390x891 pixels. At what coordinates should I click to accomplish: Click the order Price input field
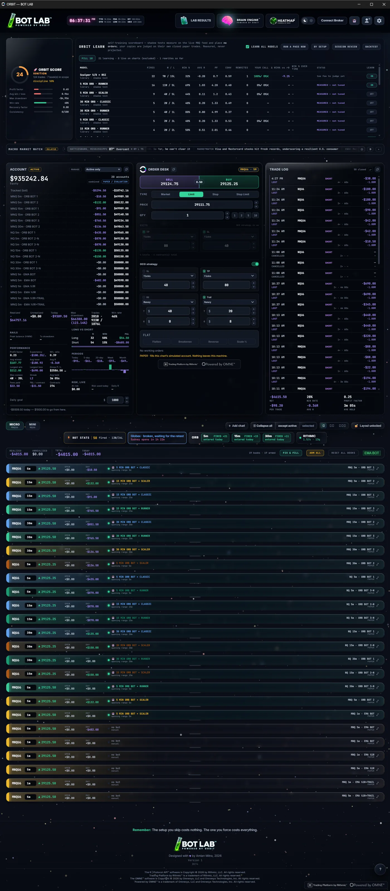202,204
